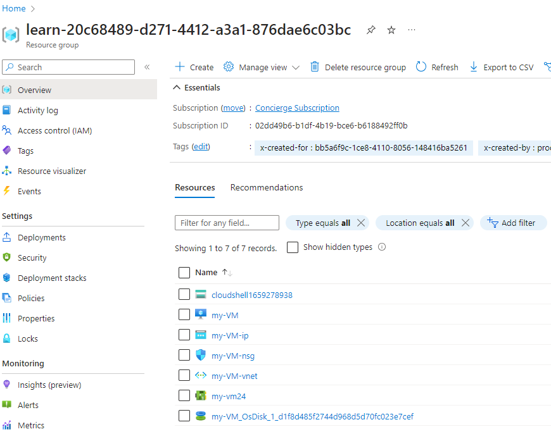The width and height of the screenshot is (551, 434).
Task: Delete the resource group
Action: 357,67
